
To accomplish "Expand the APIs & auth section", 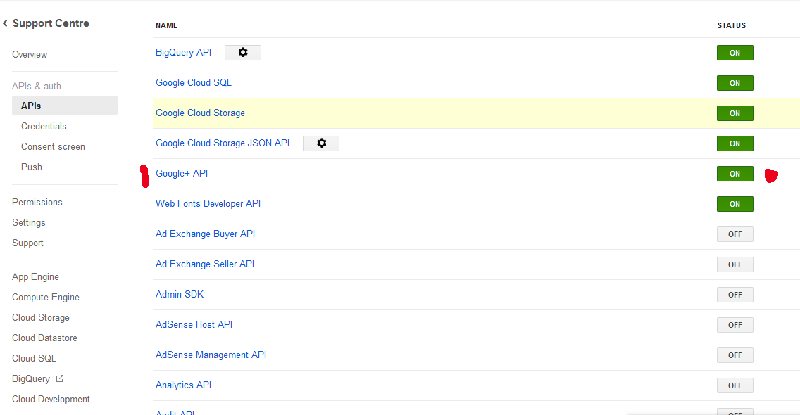I will (37, 86).
